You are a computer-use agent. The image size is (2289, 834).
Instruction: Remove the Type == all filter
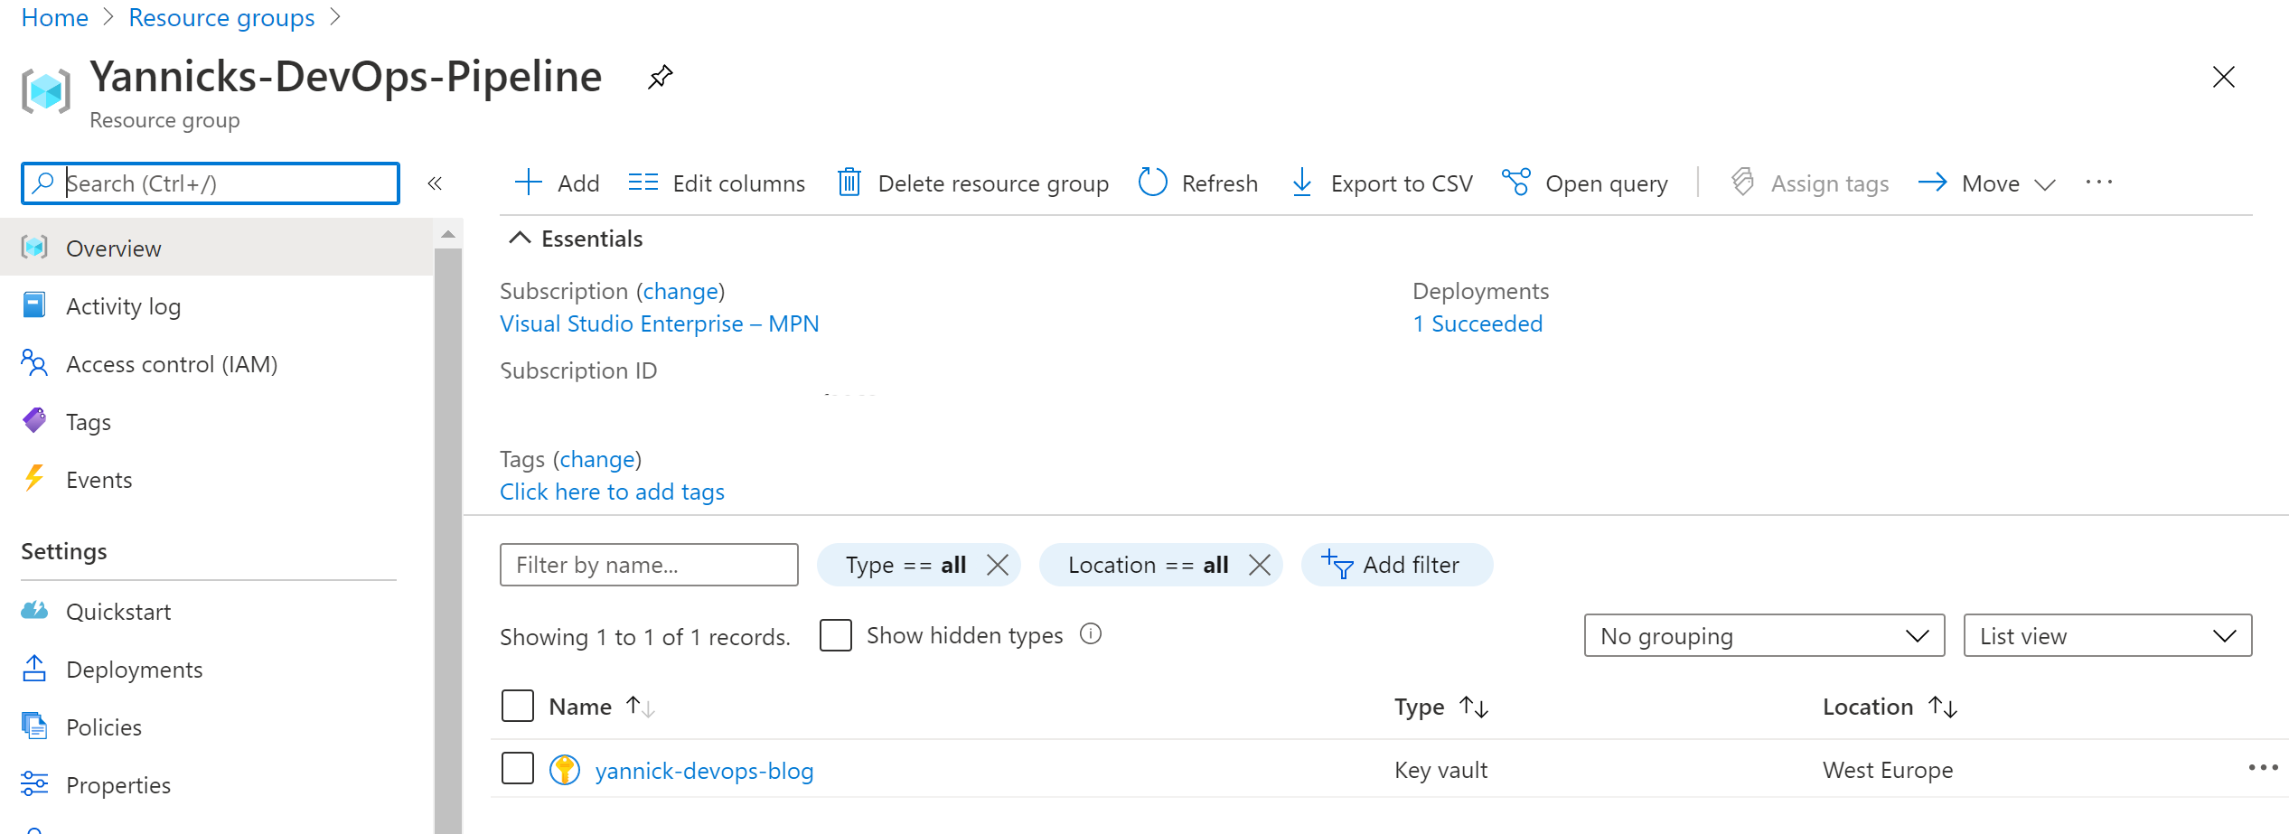(998, 565)
